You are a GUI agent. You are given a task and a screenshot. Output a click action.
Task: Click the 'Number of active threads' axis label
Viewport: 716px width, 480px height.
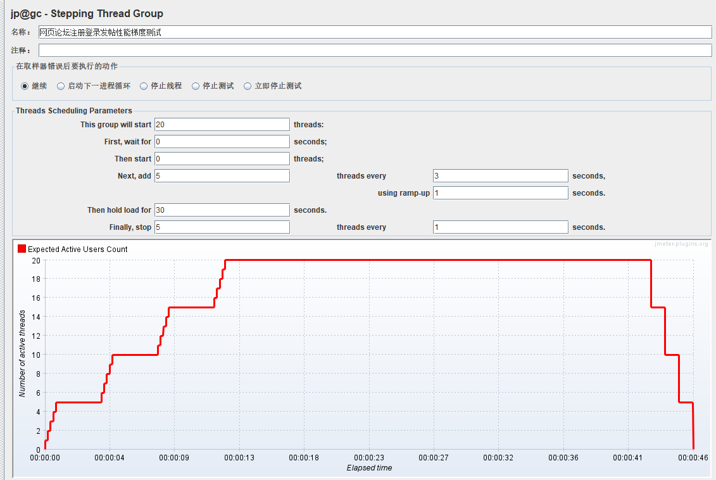coord(22,353)
